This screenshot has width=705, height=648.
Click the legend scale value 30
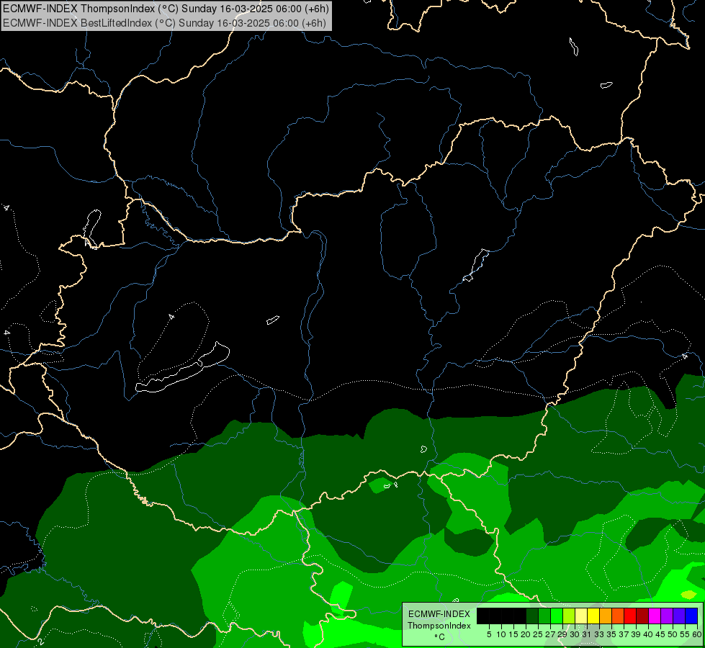[575, 634]
